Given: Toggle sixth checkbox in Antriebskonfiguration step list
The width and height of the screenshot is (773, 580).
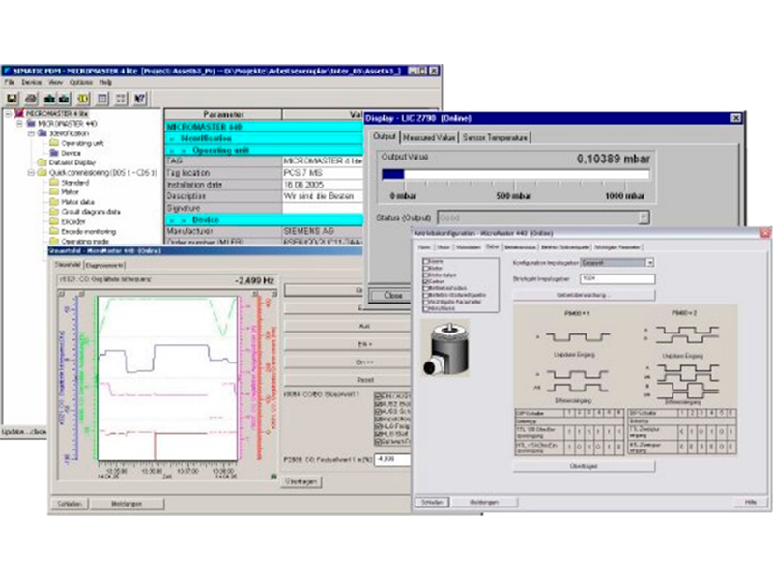Looking at the screenshot, I should click(426, 295).
